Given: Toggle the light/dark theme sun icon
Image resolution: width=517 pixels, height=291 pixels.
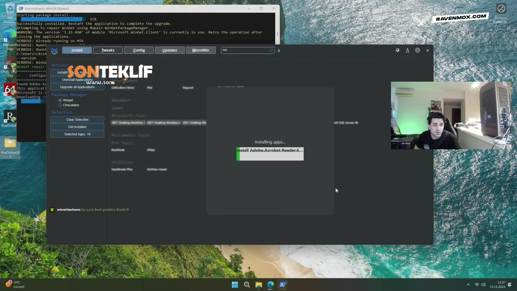Looking at the screenshot, I should tap(397, 51).
